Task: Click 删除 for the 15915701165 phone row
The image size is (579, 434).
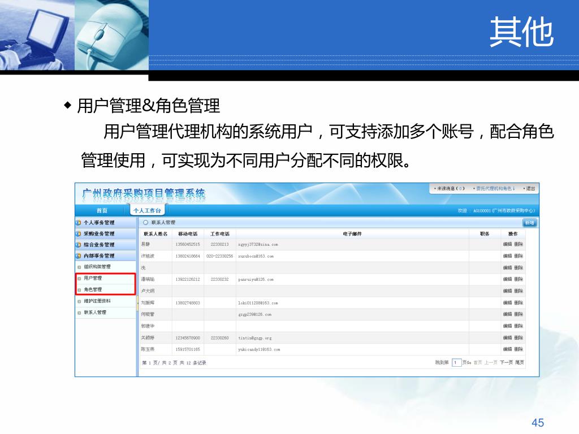Action: coord(519,349)
